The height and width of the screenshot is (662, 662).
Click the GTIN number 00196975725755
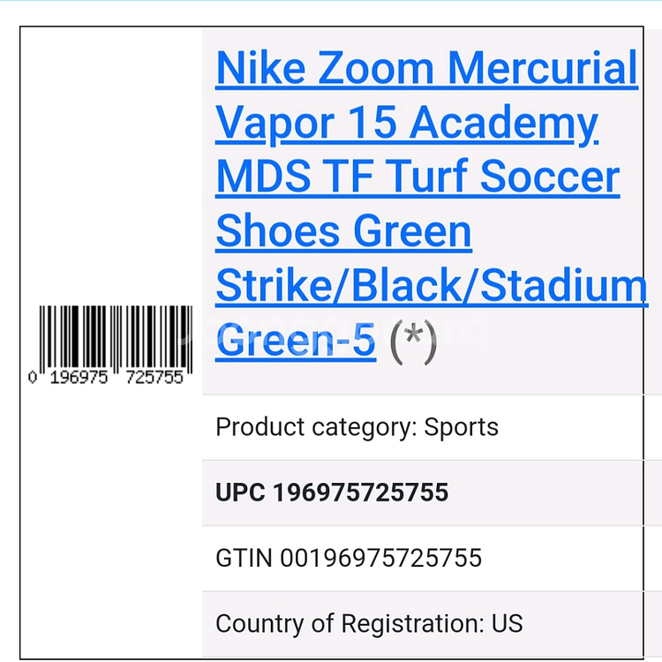(381, 558)
